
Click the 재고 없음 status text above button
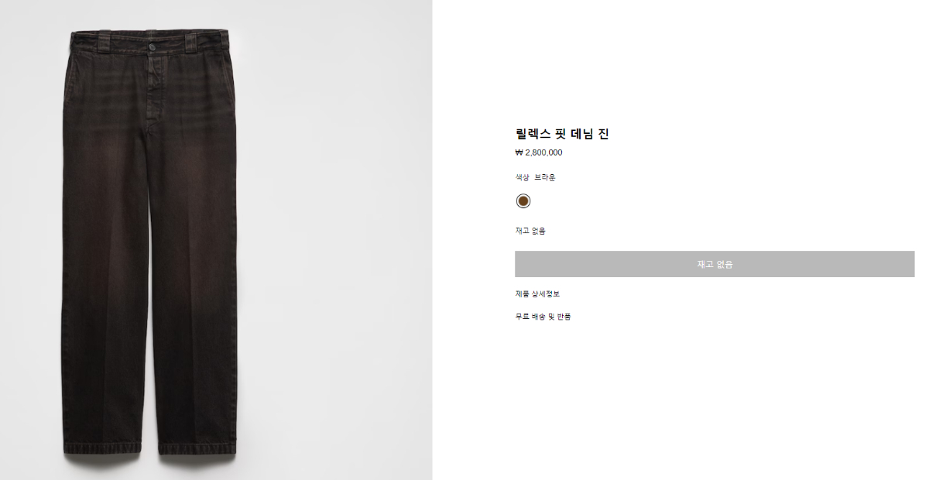pyautogui.click(x=530, y=231)
